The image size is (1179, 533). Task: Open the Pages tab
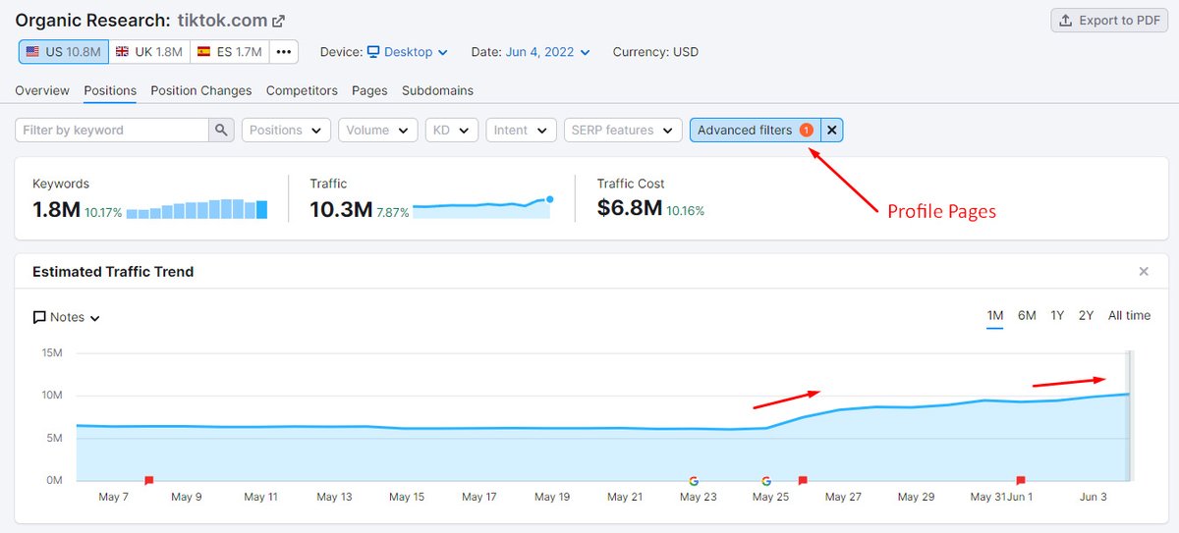[369, 90]
